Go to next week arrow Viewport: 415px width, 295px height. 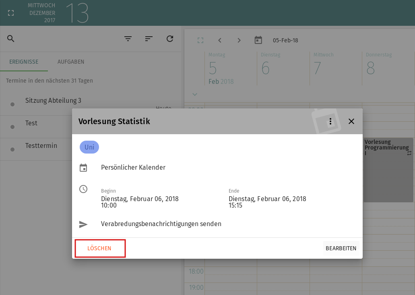(239, 40)
